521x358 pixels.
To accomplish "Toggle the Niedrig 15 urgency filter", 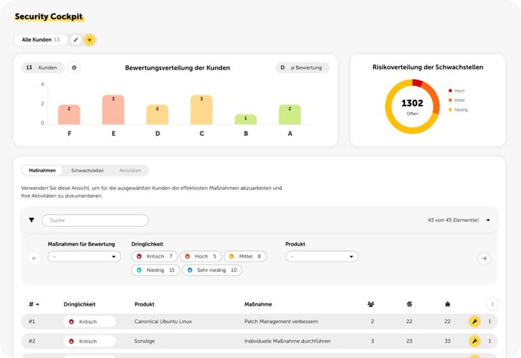I will coord(156,270).
